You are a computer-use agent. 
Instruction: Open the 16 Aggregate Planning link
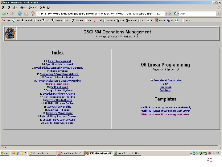click(x=59, y=110)
